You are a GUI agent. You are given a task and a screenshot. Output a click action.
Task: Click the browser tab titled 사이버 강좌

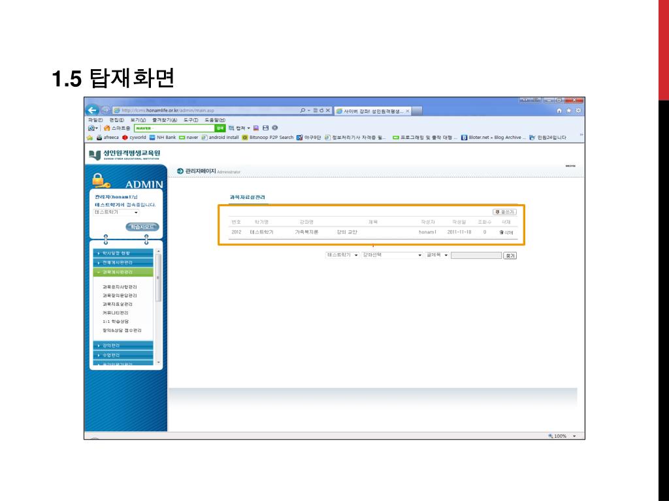[371, 111]
